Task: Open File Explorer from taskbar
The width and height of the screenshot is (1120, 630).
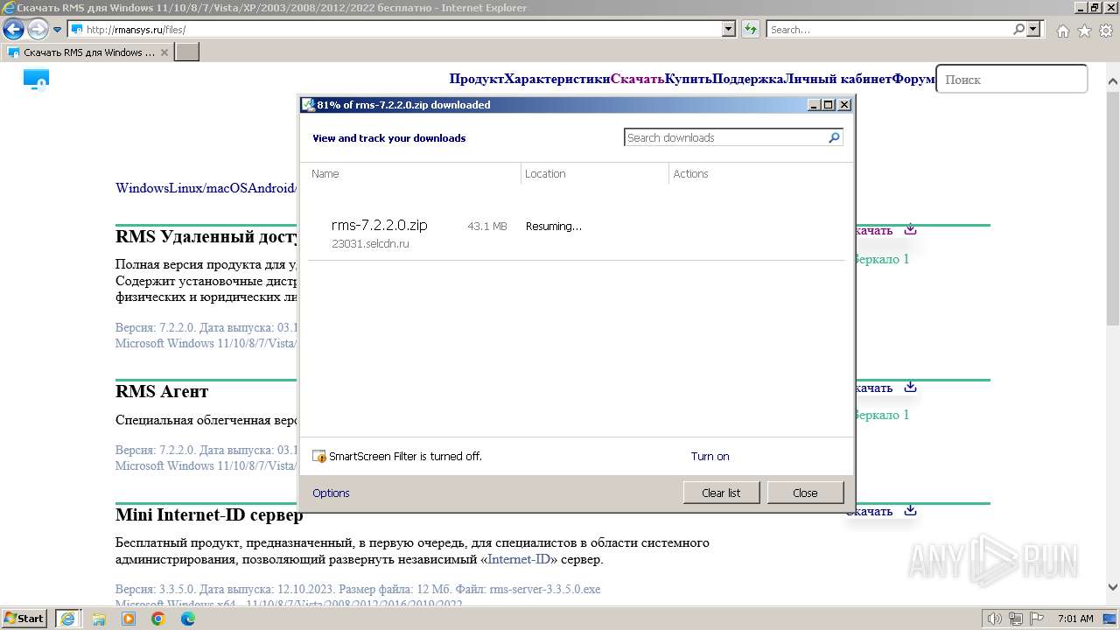Action: (99, 619)
